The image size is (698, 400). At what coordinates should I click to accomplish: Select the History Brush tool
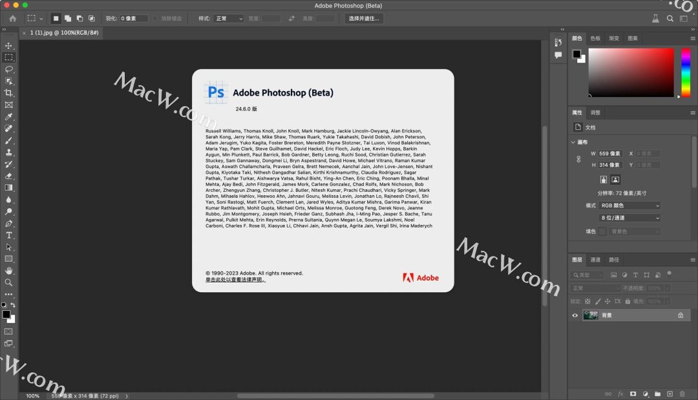(x=8, y=164)
